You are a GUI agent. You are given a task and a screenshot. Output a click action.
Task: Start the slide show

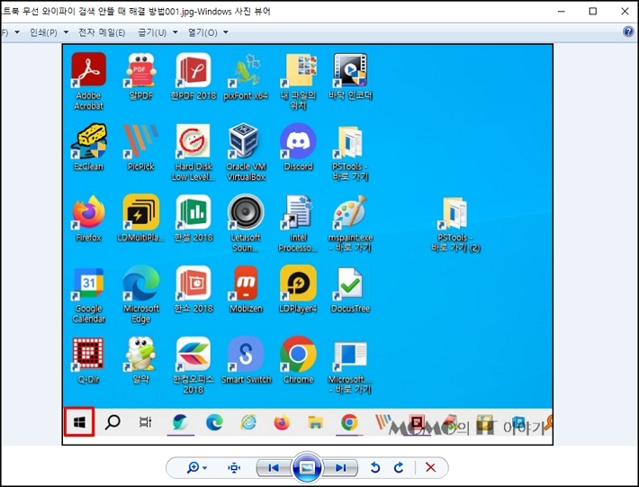click(x=307, y=467)
